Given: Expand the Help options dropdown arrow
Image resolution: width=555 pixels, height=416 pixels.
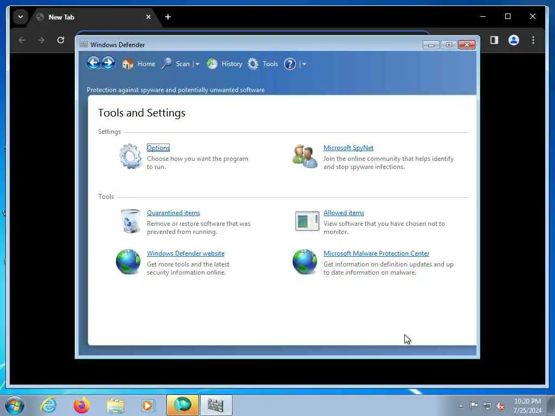Looking at the screenshot, I should click(304, 64).
